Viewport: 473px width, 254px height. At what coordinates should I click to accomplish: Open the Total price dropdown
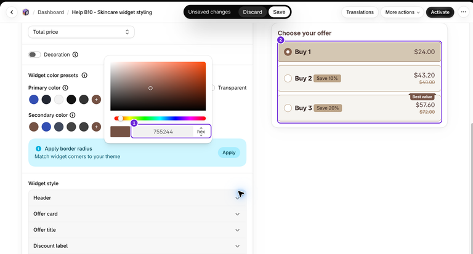(81, 32)
